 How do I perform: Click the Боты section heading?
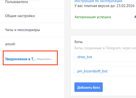79,42
